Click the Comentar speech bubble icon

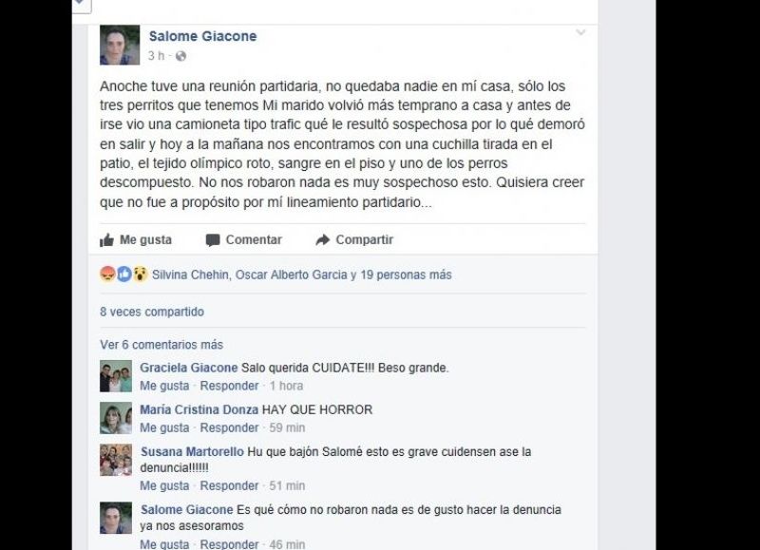point(212,240)
